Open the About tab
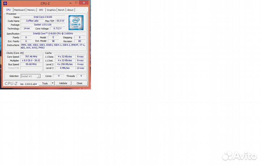 70,10
